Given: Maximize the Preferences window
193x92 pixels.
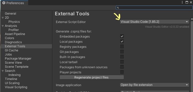Looking at the screenshot, I should pyautogui.click(x=187, y=3).
